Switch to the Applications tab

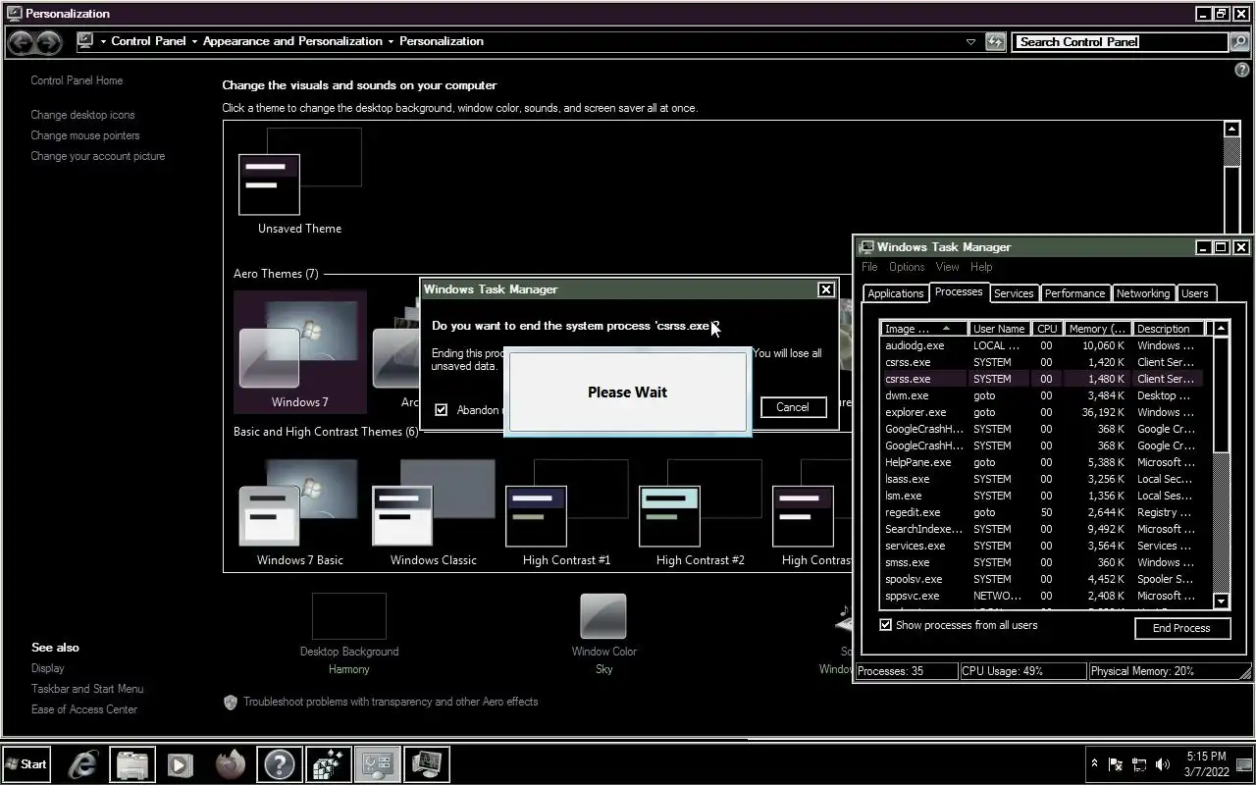(x=896, y=293)
